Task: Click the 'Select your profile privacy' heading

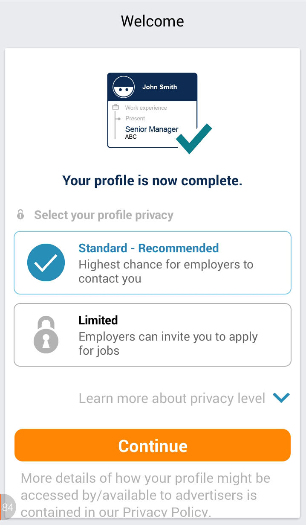Action: [104, 215]
